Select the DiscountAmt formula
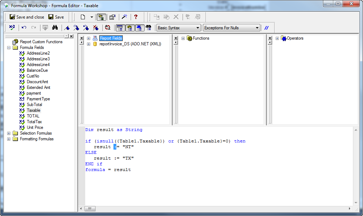The image size is (363, 216). (x=38, y=82)
